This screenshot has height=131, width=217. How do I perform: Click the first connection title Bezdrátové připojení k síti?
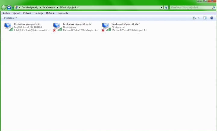click(x=27, y=24)
